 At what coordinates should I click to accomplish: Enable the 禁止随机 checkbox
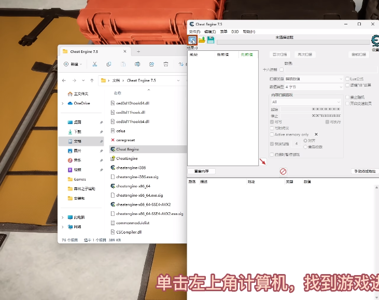pos(347,97)
